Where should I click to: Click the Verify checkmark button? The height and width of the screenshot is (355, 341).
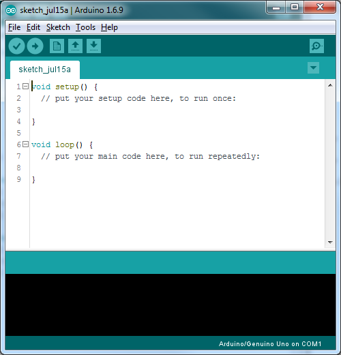tap(16, 46)
